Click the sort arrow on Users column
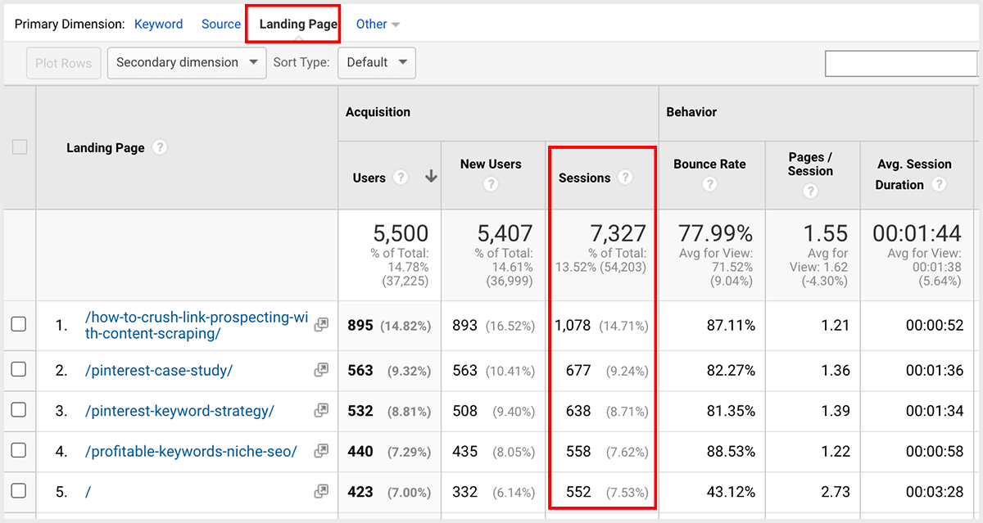Screen dimensions: 983x523 point(432,177)
